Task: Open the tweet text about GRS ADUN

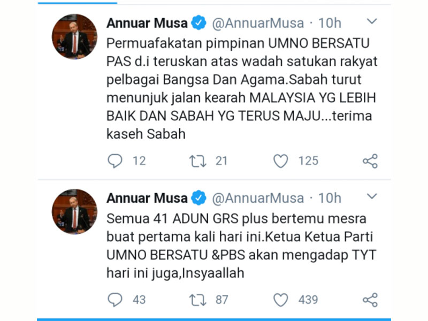Action: pos(241,246)
